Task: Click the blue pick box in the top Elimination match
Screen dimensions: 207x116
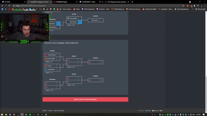Action: click(x=58, y=24)
